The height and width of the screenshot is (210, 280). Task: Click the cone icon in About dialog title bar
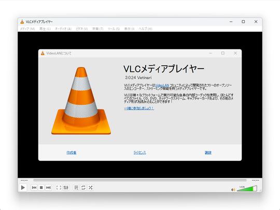coord(43,53)
